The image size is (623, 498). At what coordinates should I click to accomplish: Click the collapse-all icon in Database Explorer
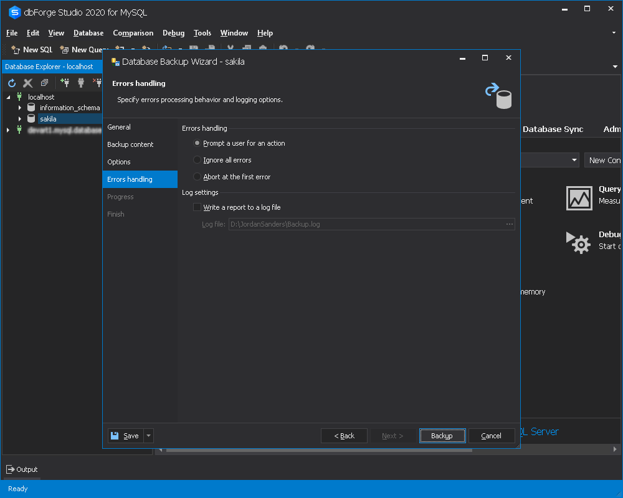click(44, 83)
